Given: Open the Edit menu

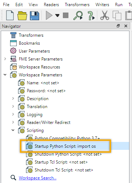Looking at the screenshot, I should click(x=19, y=5).
